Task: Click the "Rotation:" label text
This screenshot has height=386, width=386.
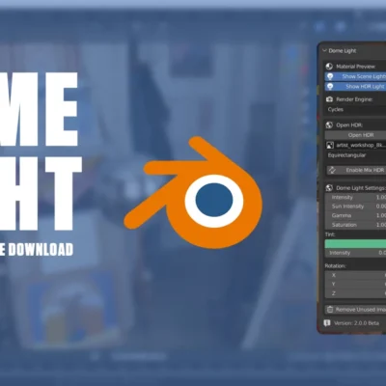Action: (335, 266)
